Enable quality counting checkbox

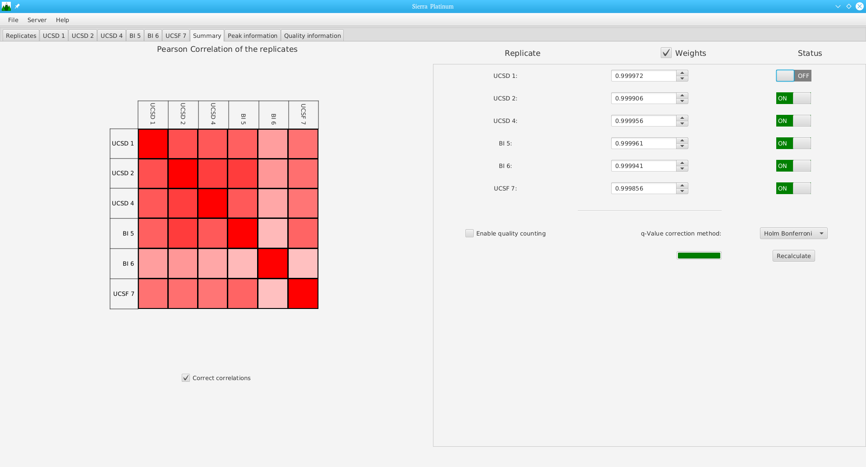[x=470, y=233]
